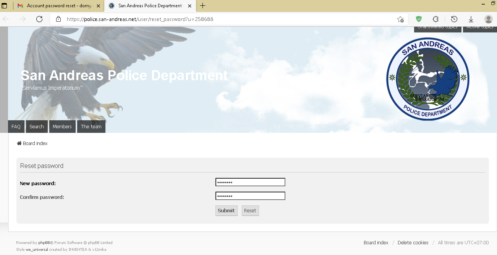Click the Board index home icon
This screenshot has height=255, width=497.
(19, 143)
